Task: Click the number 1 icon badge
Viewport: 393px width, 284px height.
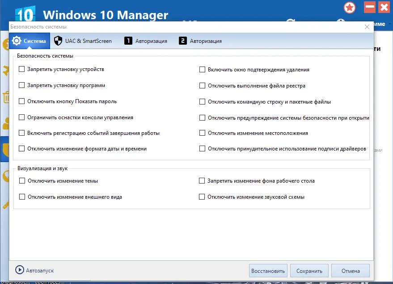Action: 128,41
